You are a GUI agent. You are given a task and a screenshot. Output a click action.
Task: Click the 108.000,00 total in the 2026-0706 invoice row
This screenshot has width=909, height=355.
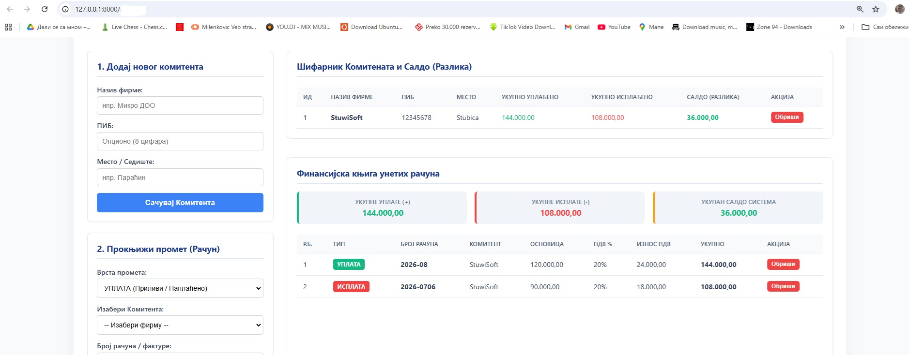[719, 287]
